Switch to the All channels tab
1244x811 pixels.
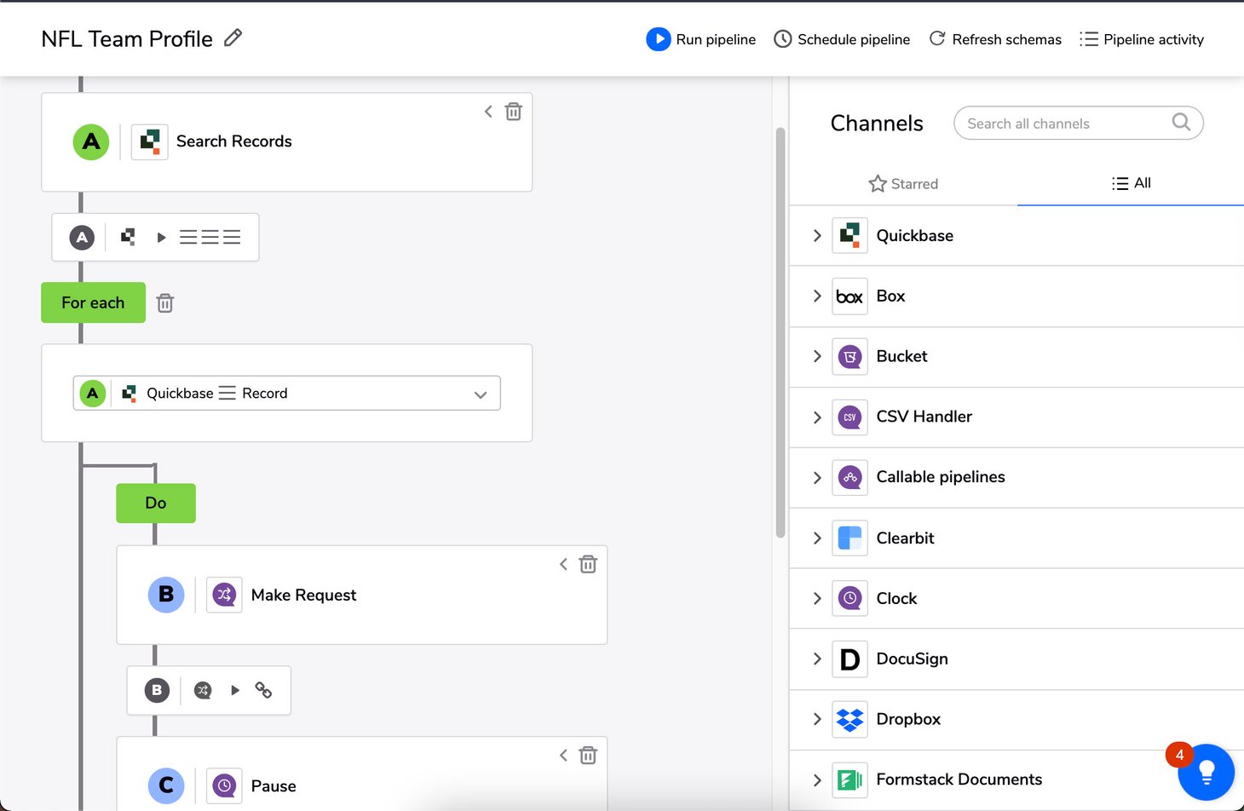[x=1131, y=183]
